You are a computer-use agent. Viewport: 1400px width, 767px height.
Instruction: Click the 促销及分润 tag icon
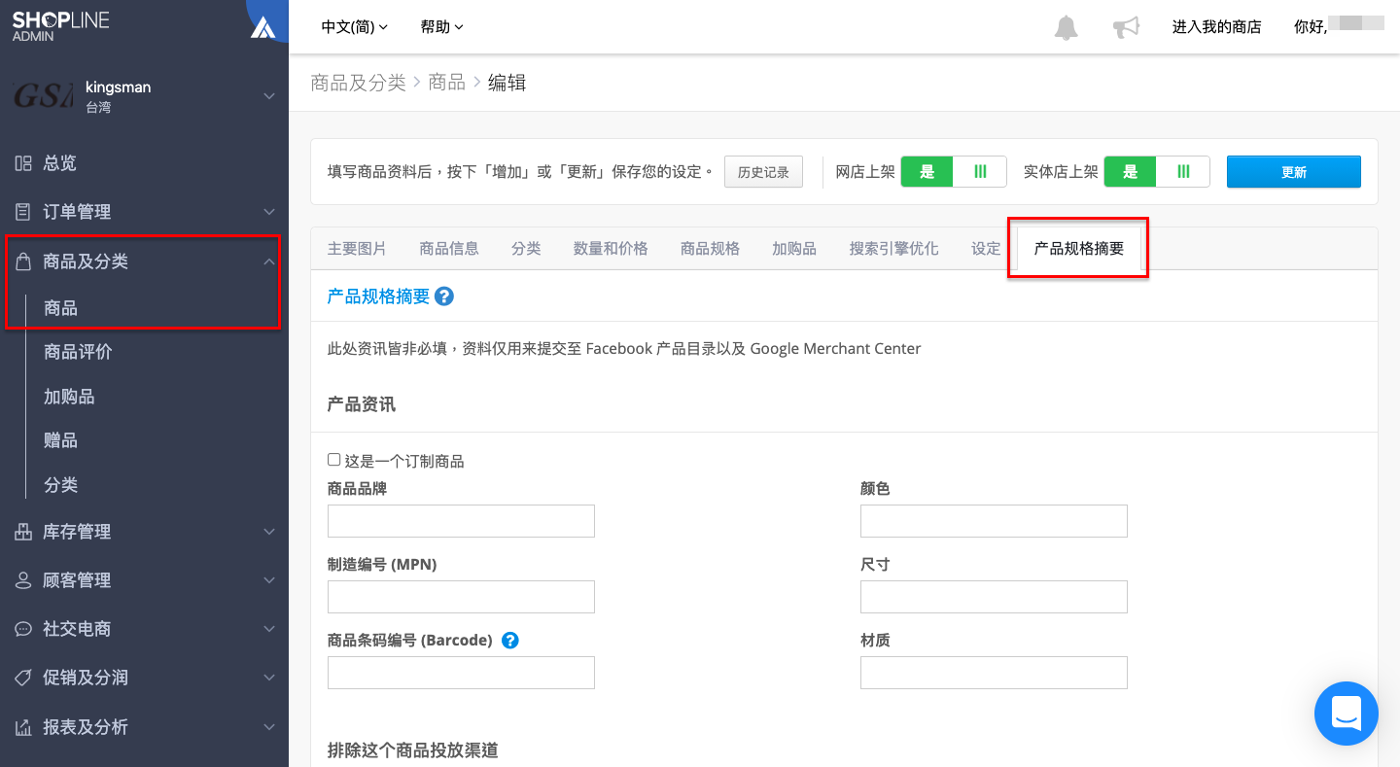23,678
